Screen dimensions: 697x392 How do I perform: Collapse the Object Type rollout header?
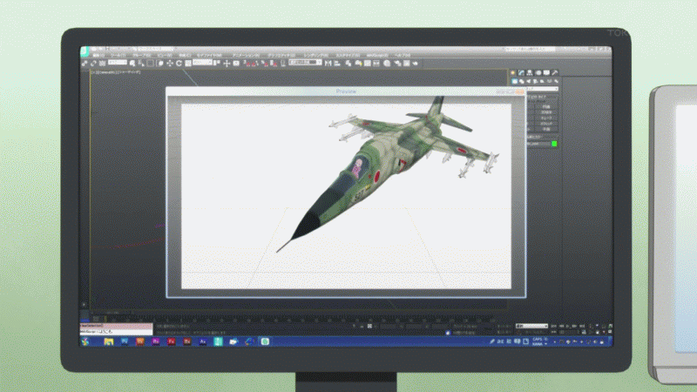542,97
